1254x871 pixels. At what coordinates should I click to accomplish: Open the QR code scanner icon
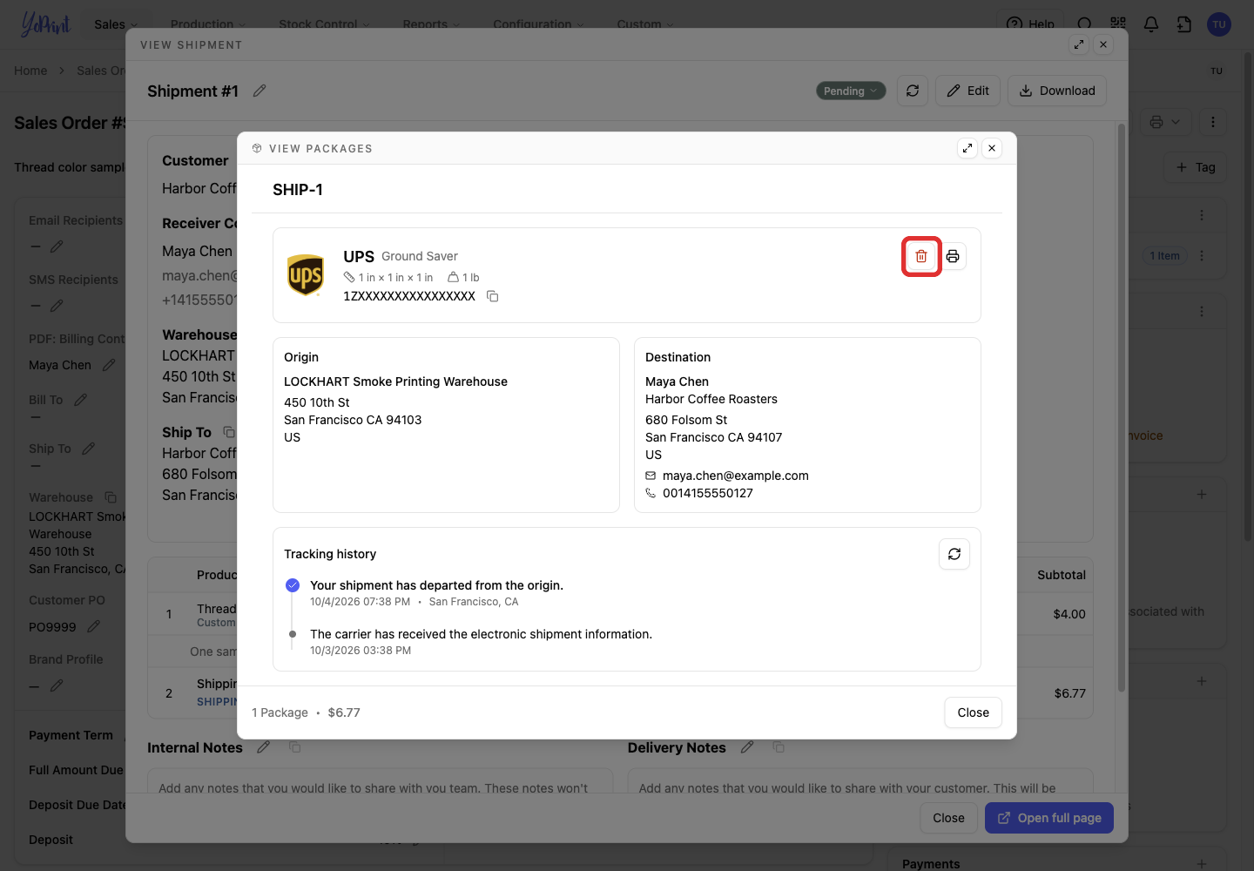pos(1118,24)
